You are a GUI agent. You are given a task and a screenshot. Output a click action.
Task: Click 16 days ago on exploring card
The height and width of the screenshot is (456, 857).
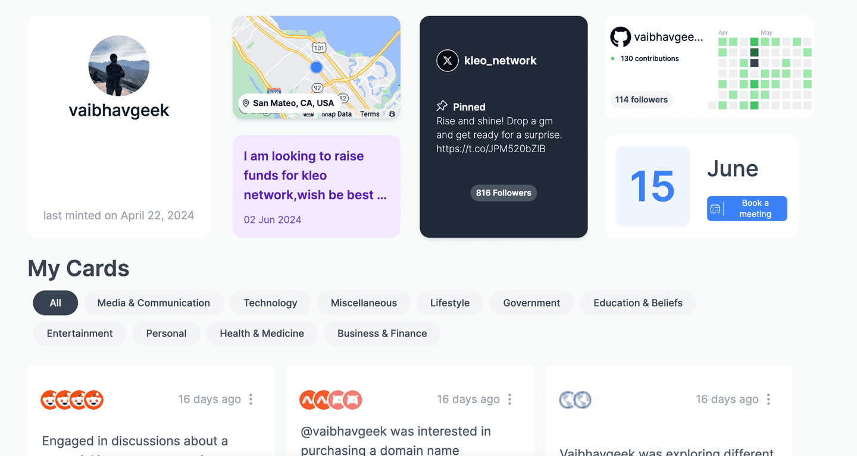727,400
